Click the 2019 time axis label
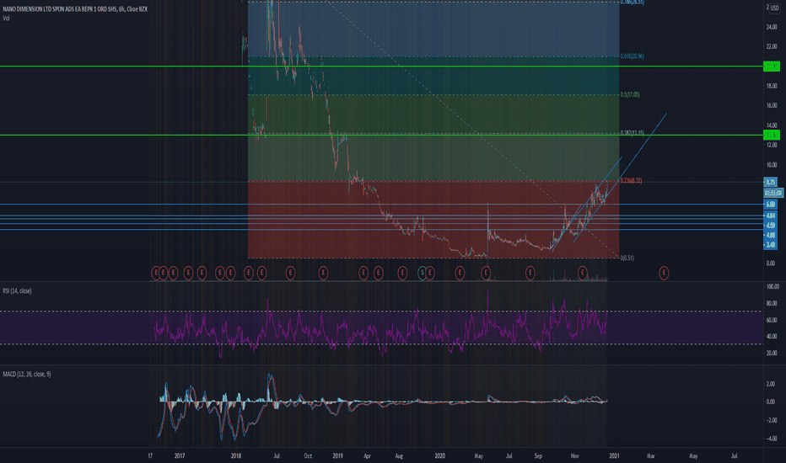Image resolution: width=786 pixels, height=463 pixels. [x=338, y=456]
